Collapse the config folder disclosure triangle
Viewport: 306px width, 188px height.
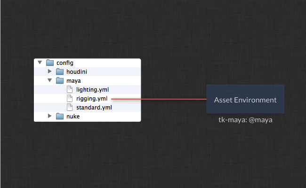pyautogui.click(x=40, y=63)
